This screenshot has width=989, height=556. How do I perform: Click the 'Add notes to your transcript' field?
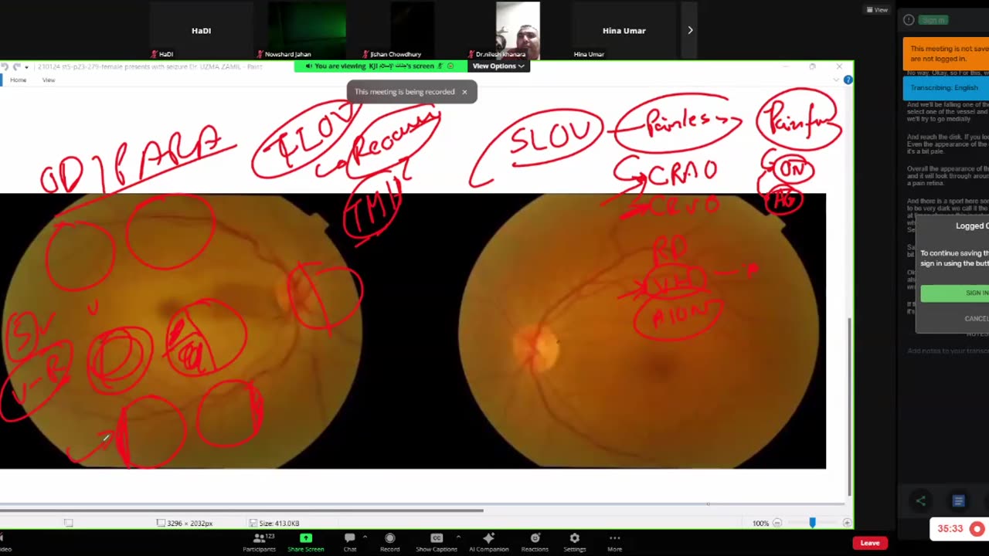[x=947, y=351]
